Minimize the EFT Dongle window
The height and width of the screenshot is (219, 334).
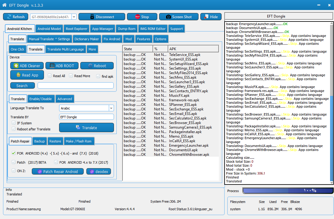[319, 5]
